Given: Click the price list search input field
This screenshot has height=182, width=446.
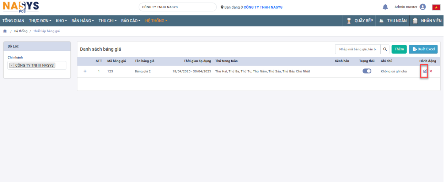Looking at the screenshot, I should tap(357, 49).
